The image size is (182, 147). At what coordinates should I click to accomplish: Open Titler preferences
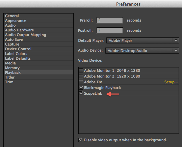[x=38, y=77]
